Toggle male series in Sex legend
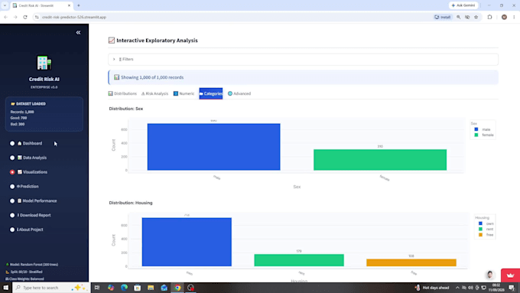 pyautogui.click(x=483, y=129)
